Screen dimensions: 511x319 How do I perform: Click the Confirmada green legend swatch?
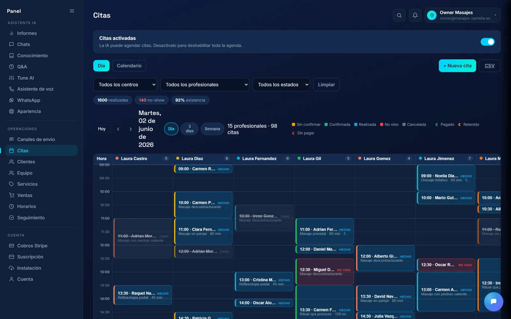pyautogui.click(x=326, y=124)
